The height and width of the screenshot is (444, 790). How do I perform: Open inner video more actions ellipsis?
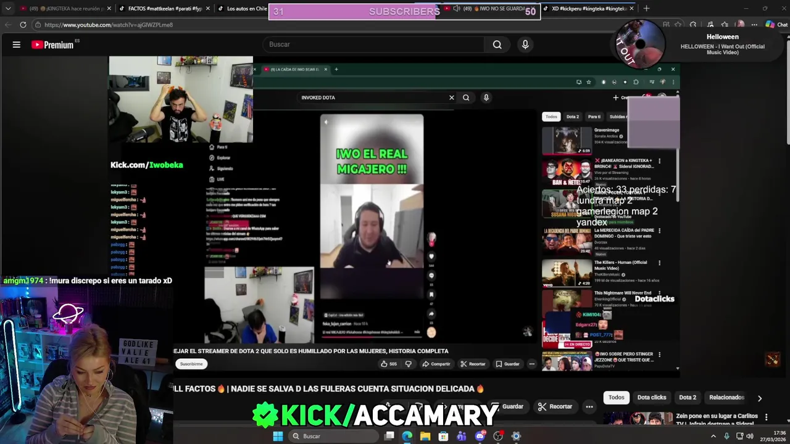pyautogui.click(x=531, y=364)
